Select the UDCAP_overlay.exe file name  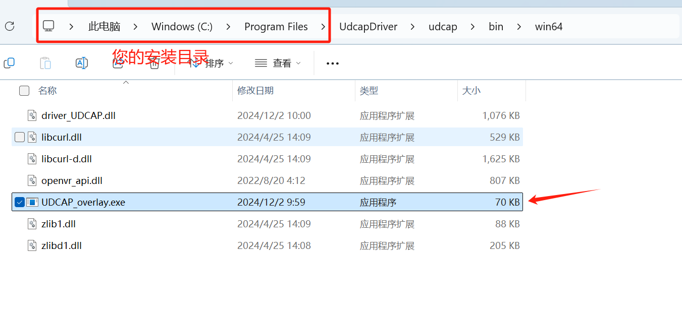click(x=83, y=202)
